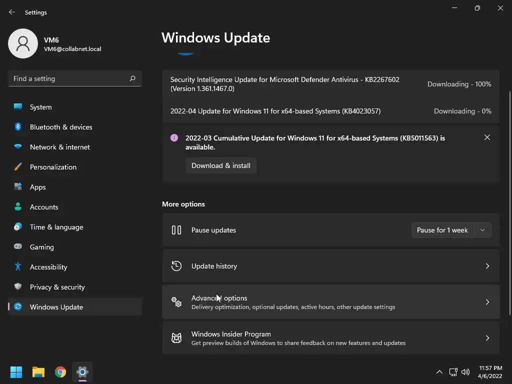The width and height of the screenshot is (512, 384).
Task: Open Privacy & security settings
Action: click(75, 287)
